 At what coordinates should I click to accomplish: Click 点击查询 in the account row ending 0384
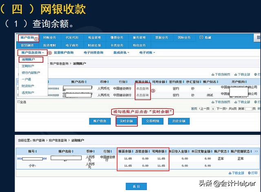[142, 88]
